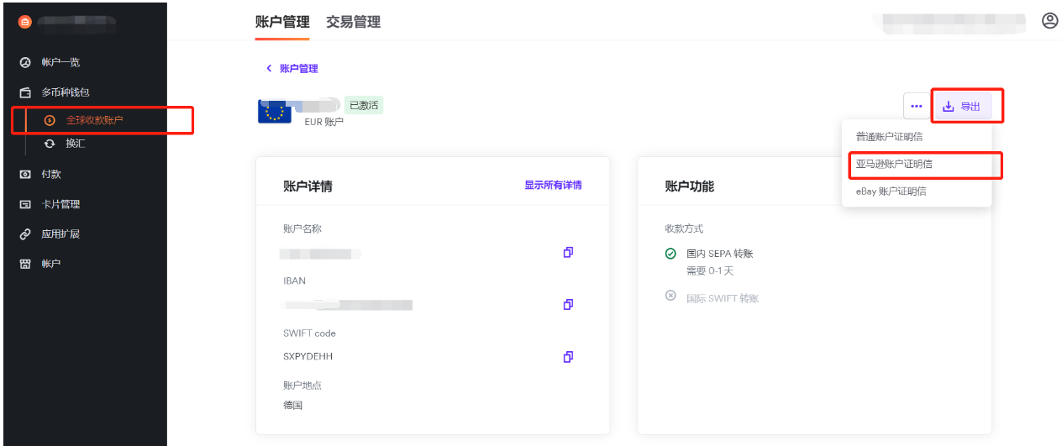Image resolution: width=1062 pixels, height=446 pixels.
Task: Click the 需要 0-1 天 text
Action: (x=710, y=270)
